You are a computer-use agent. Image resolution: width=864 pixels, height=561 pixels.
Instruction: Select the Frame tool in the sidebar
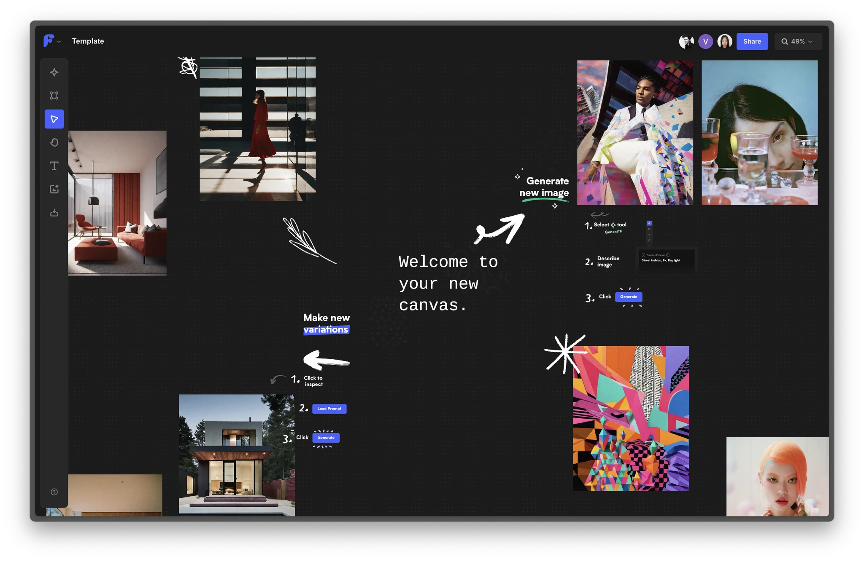point(54,96)
